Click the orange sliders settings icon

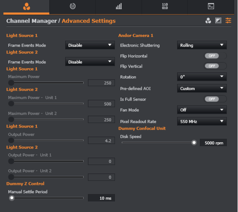pos(228,21)
